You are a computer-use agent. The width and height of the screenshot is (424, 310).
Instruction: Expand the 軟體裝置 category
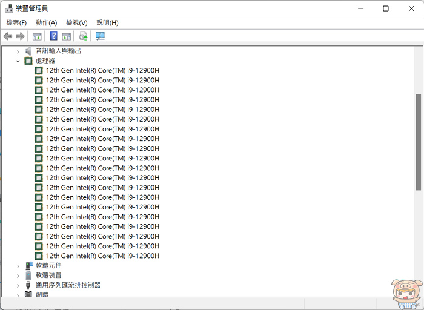tap(18, 276)
